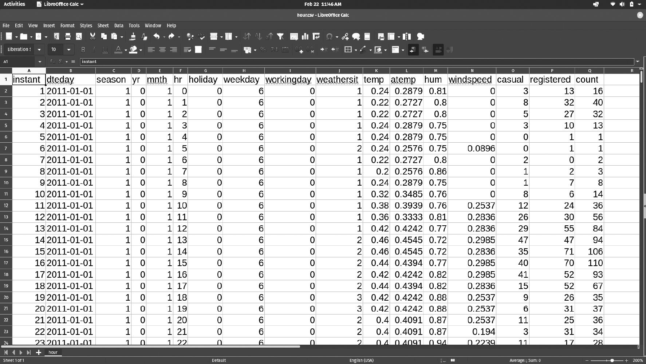
Task: Click the Add Decimal Place icon
Action: coord(299,50)
